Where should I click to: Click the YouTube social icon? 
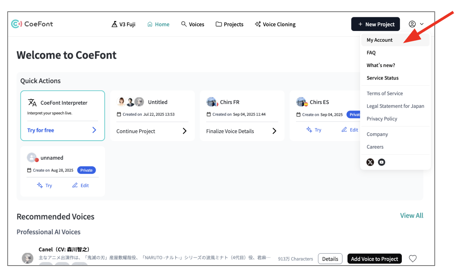tap(382, 162)
